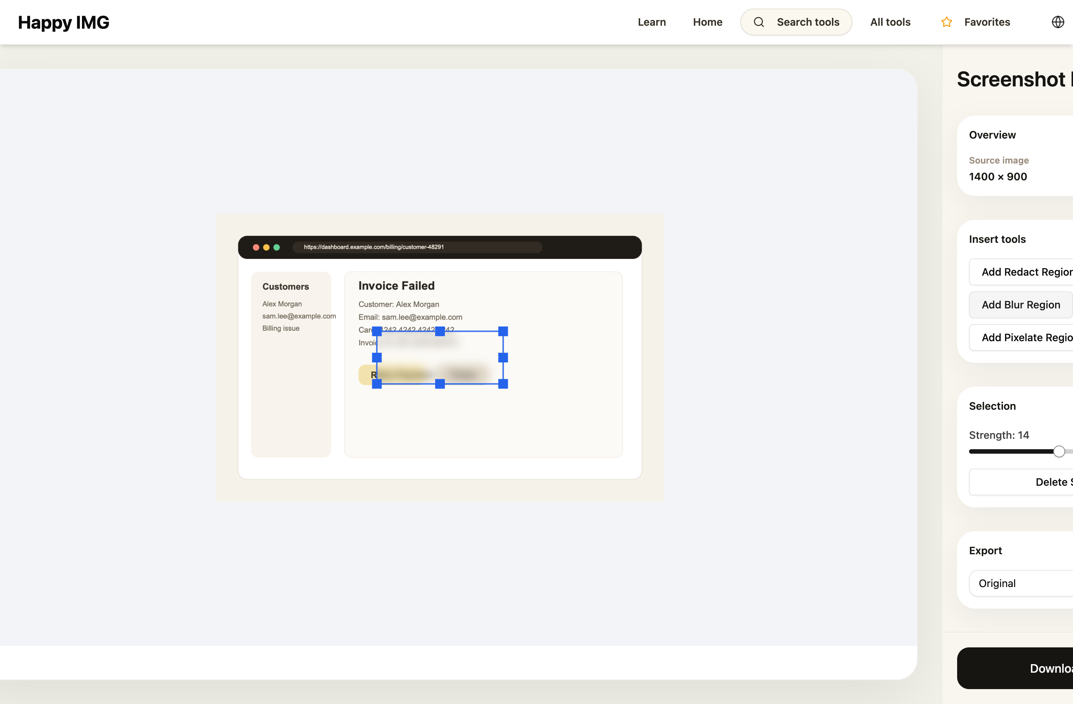Screen dimensions: 1073x704
Task: Click the Strength slider thumb
Action: [1059, 451]
